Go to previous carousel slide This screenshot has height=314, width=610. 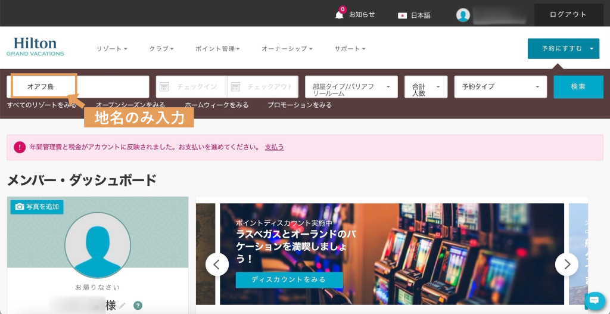click(x=217, y=264)
